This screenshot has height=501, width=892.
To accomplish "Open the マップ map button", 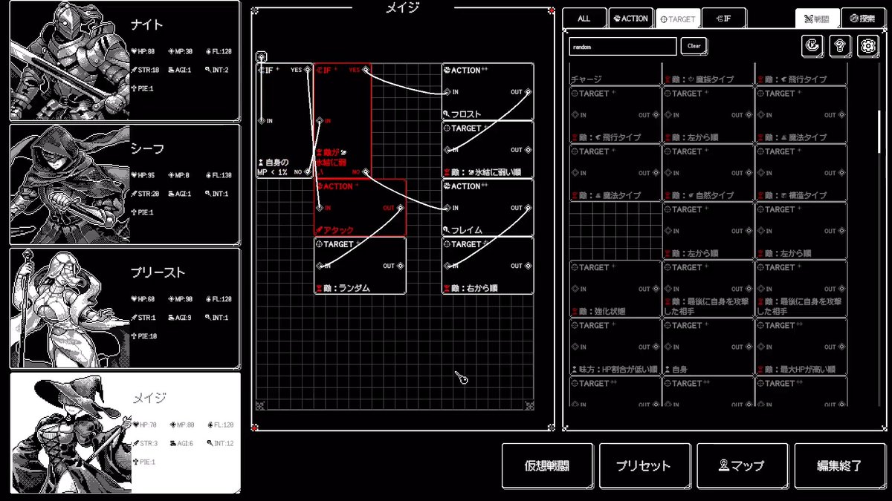I will [x=742, y=466].
